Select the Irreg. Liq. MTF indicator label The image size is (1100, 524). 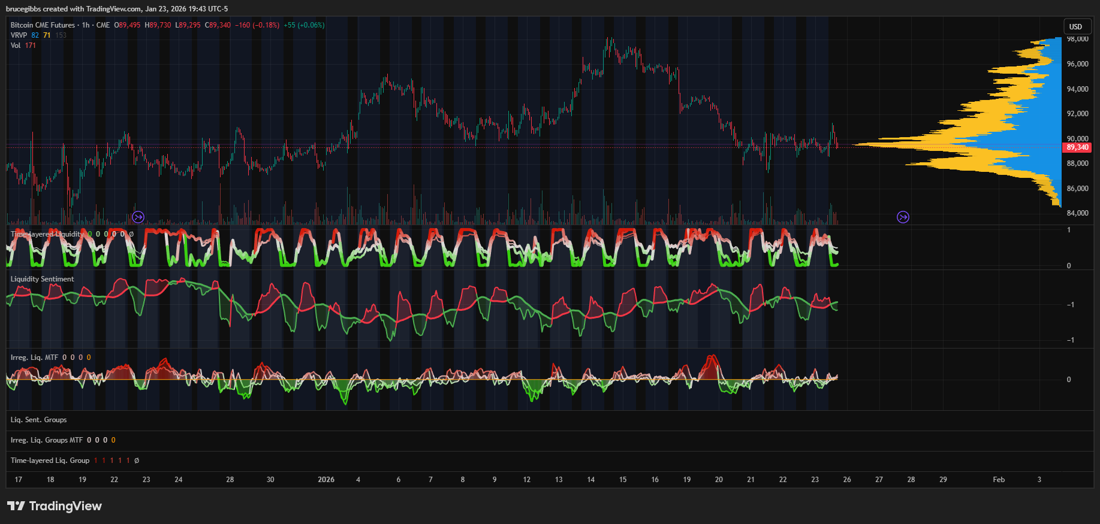click(x=34, y=358)
